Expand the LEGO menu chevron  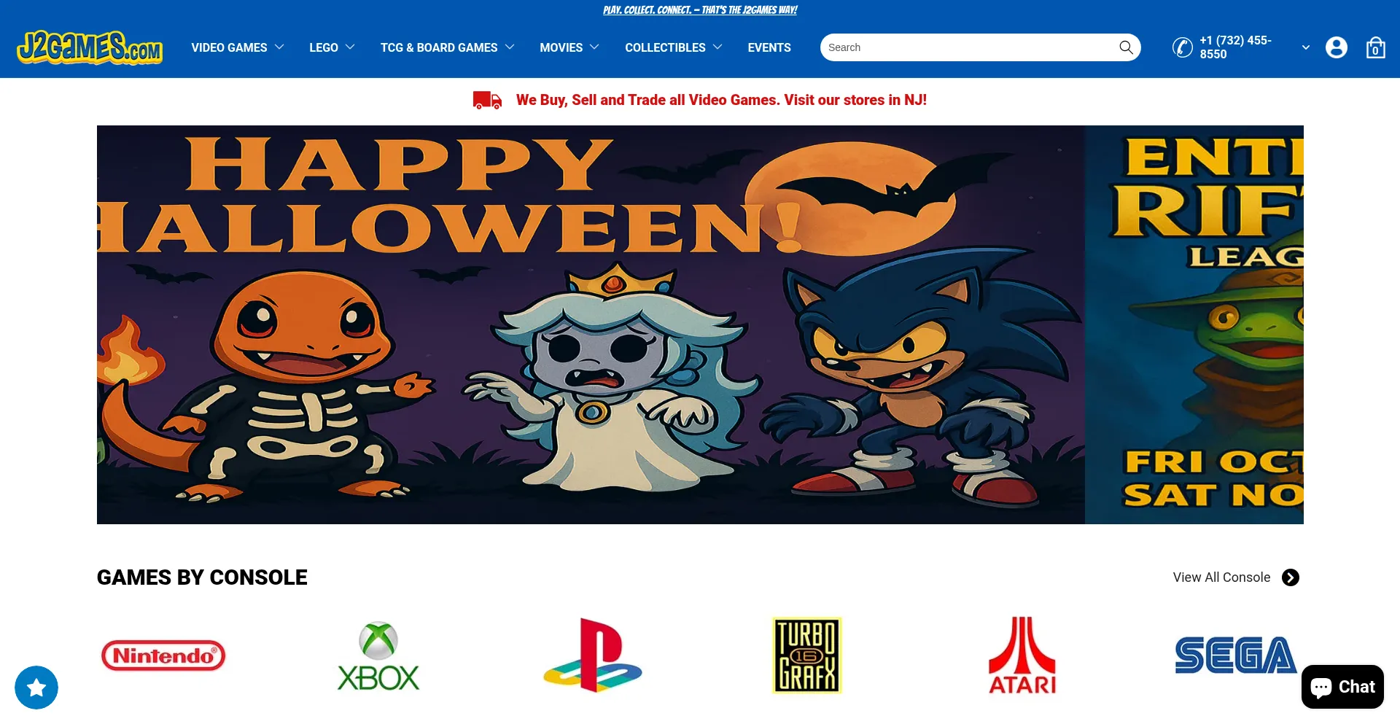[x=350, y=47]
